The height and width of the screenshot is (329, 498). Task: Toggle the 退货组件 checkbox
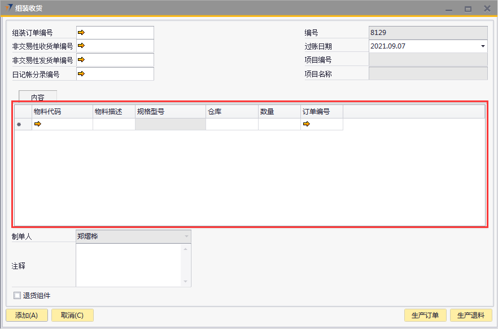click(x=16, y=295)
